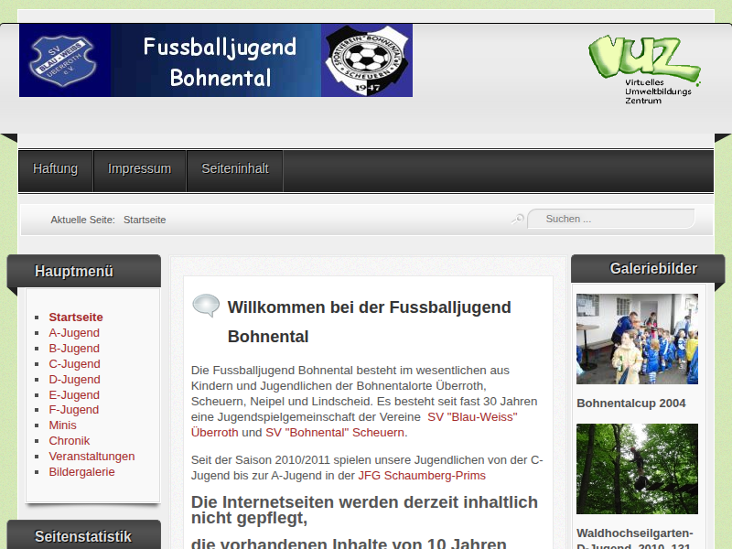Click the speech bubble icon by welcome heading
Viewport: 732px width, 549px height.
pyautogui.click(x=205, y=306)
